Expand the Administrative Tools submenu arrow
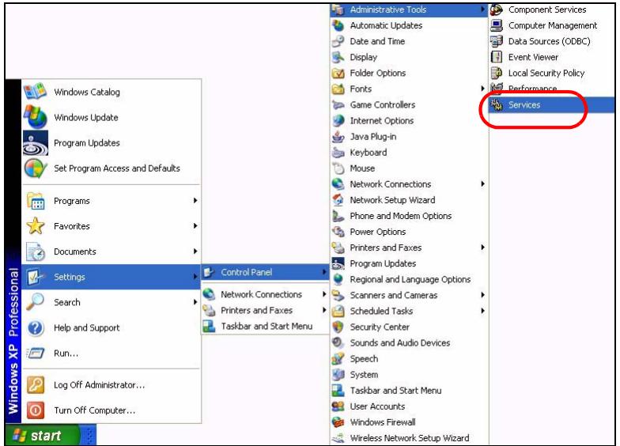The height and width of the screenshot is (446, 620). pyautogui.click(x=482, y=9)
